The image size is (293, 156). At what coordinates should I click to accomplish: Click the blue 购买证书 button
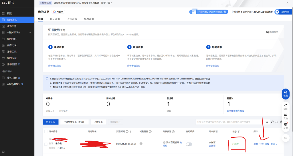(50, 122)
